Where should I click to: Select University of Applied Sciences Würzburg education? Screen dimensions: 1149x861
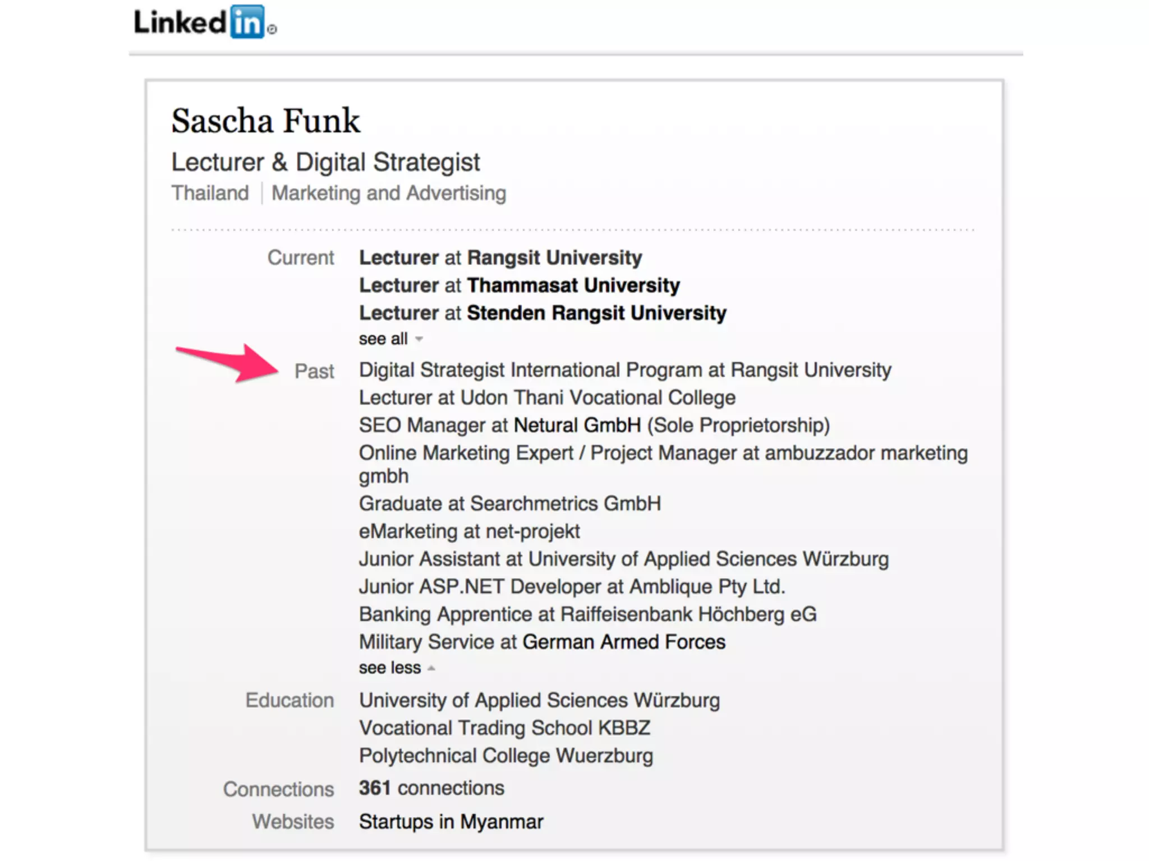tap(539, 701)
